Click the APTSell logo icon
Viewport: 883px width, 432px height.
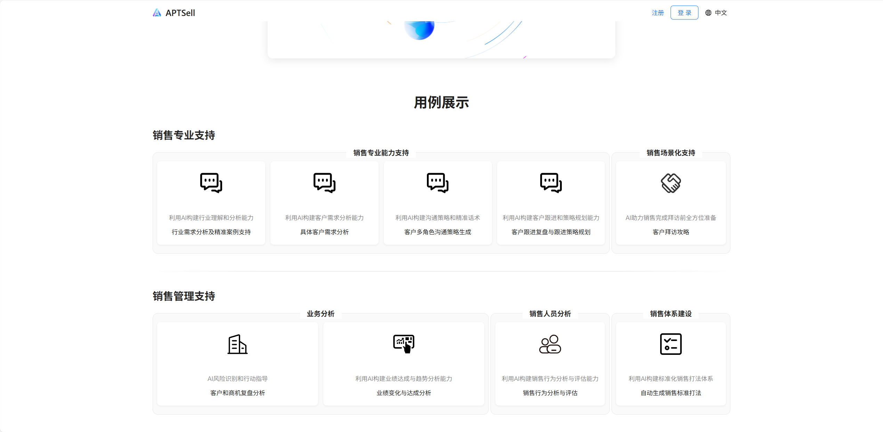(x=157, y=13)
